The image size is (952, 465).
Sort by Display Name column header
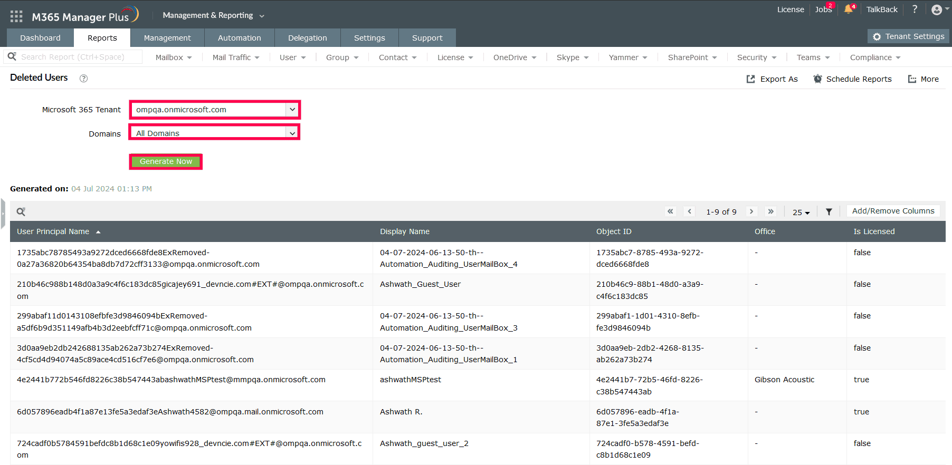405,231
